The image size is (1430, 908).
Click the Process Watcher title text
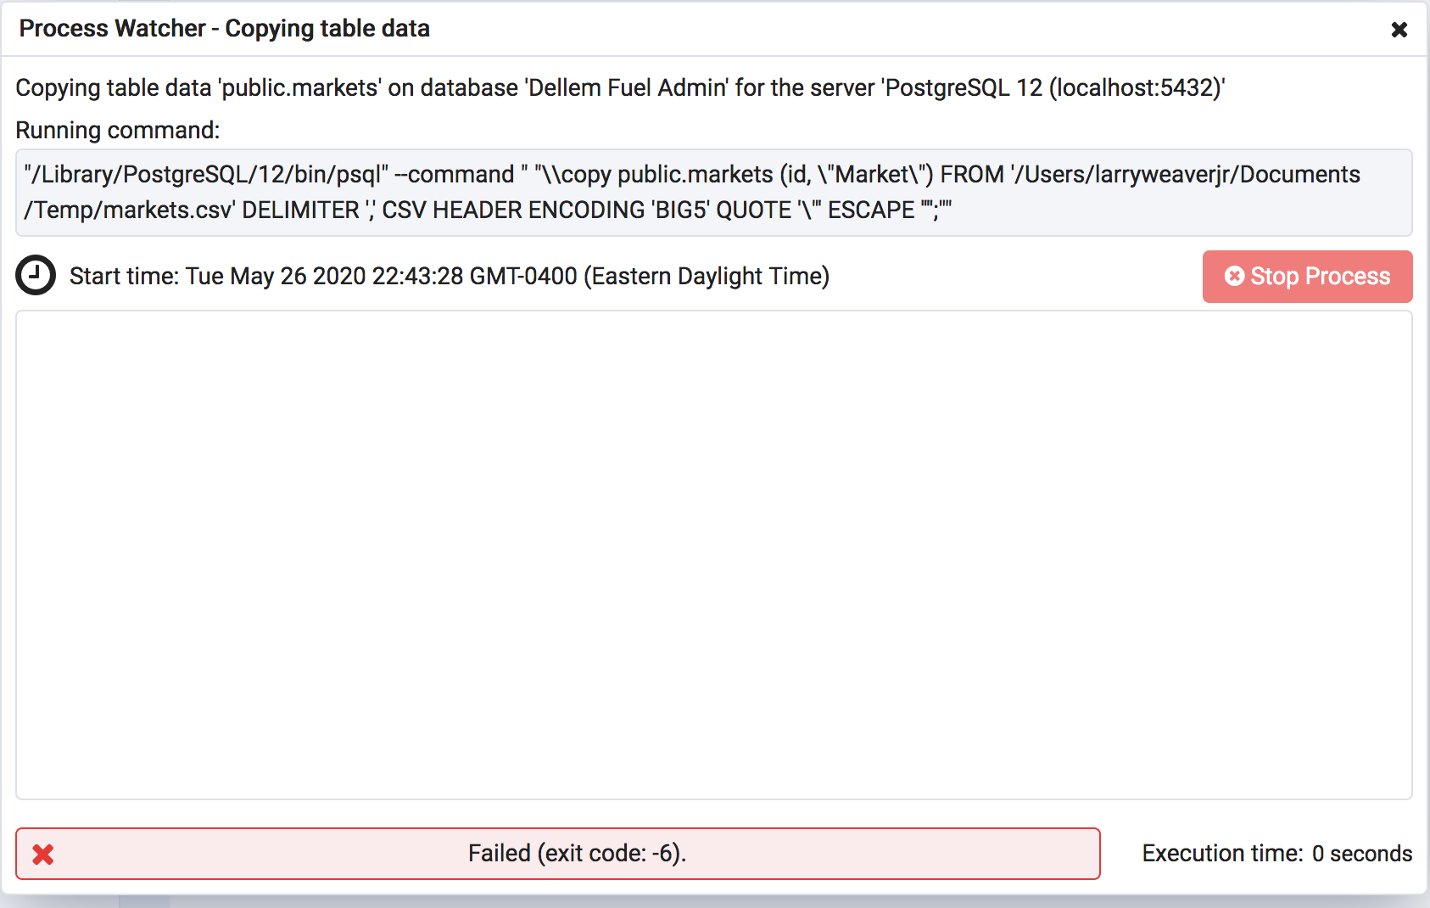(224, 29)
